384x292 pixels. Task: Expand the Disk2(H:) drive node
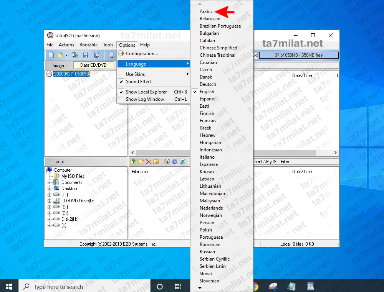pos(50,219)
